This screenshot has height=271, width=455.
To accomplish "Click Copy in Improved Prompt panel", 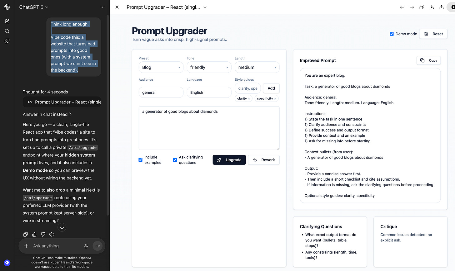I will [x=428, y=60].
